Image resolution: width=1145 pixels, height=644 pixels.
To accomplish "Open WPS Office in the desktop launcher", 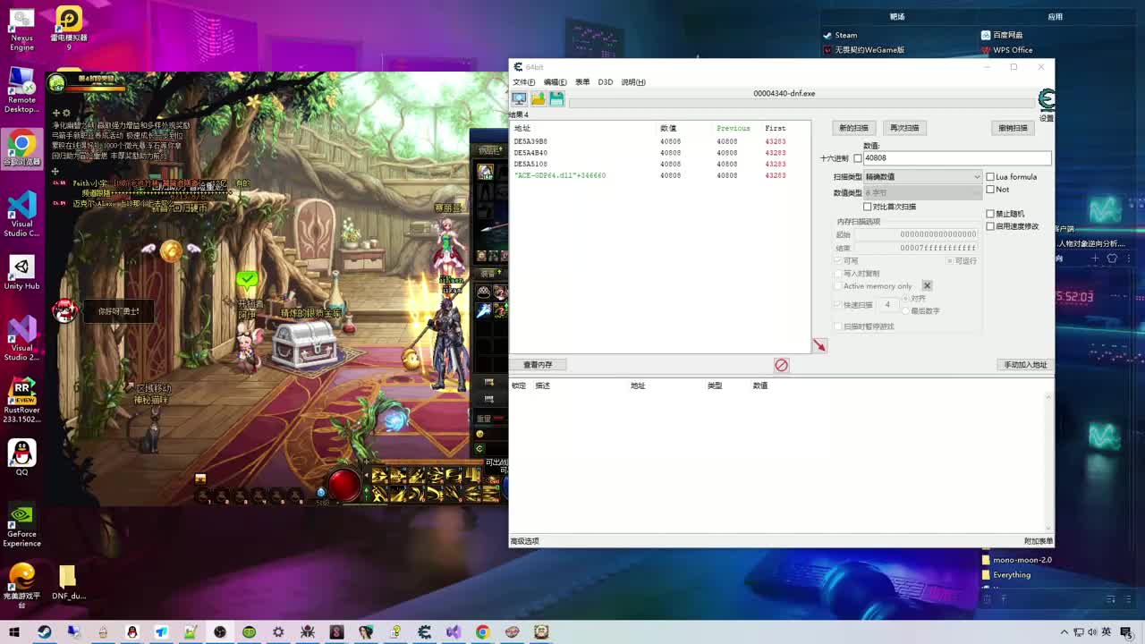I will click(1006, 50).
